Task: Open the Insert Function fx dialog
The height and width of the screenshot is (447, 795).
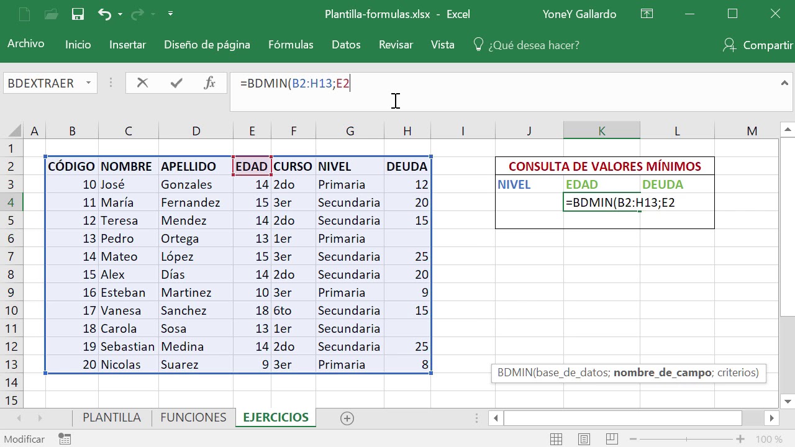Action: pyautogui.click(x=210, y=83)
